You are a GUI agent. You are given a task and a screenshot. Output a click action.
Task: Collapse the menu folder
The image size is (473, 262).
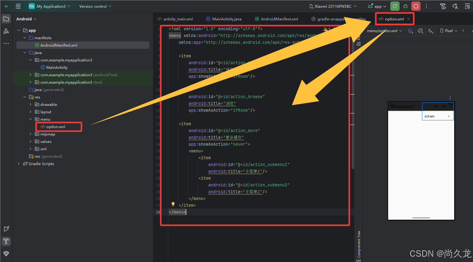31,119
